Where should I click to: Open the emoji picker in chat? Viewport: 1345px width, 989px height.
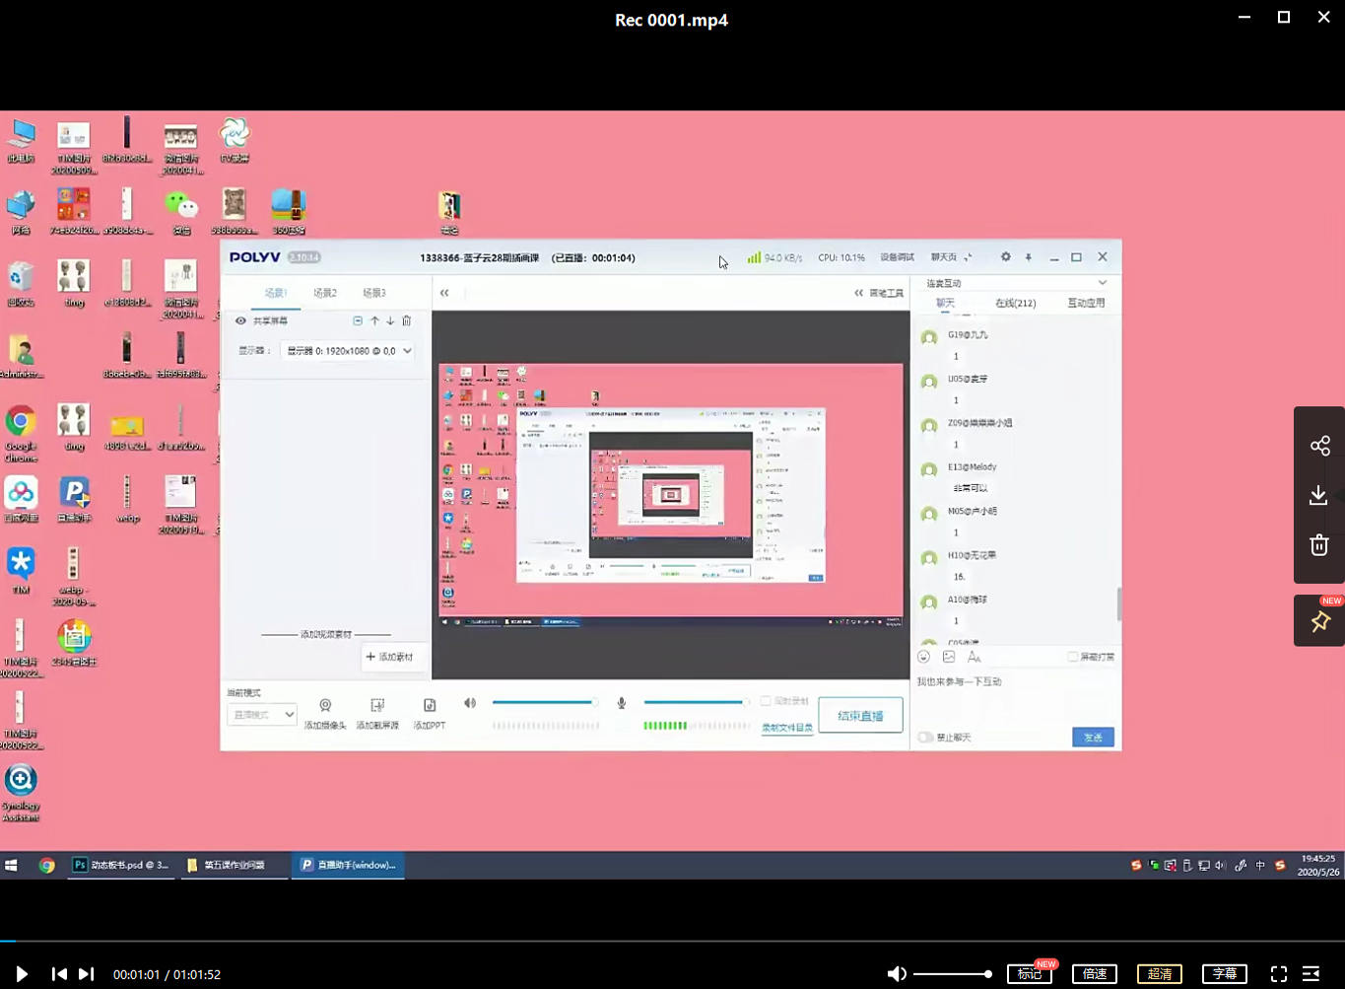[924, 657]
